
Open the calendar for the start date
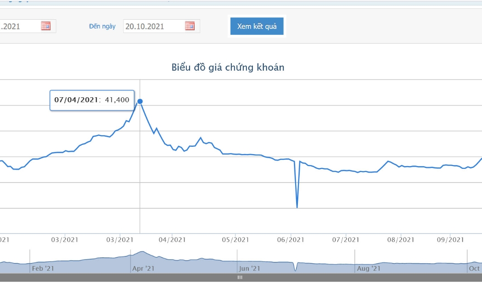(x=46, y=26)
